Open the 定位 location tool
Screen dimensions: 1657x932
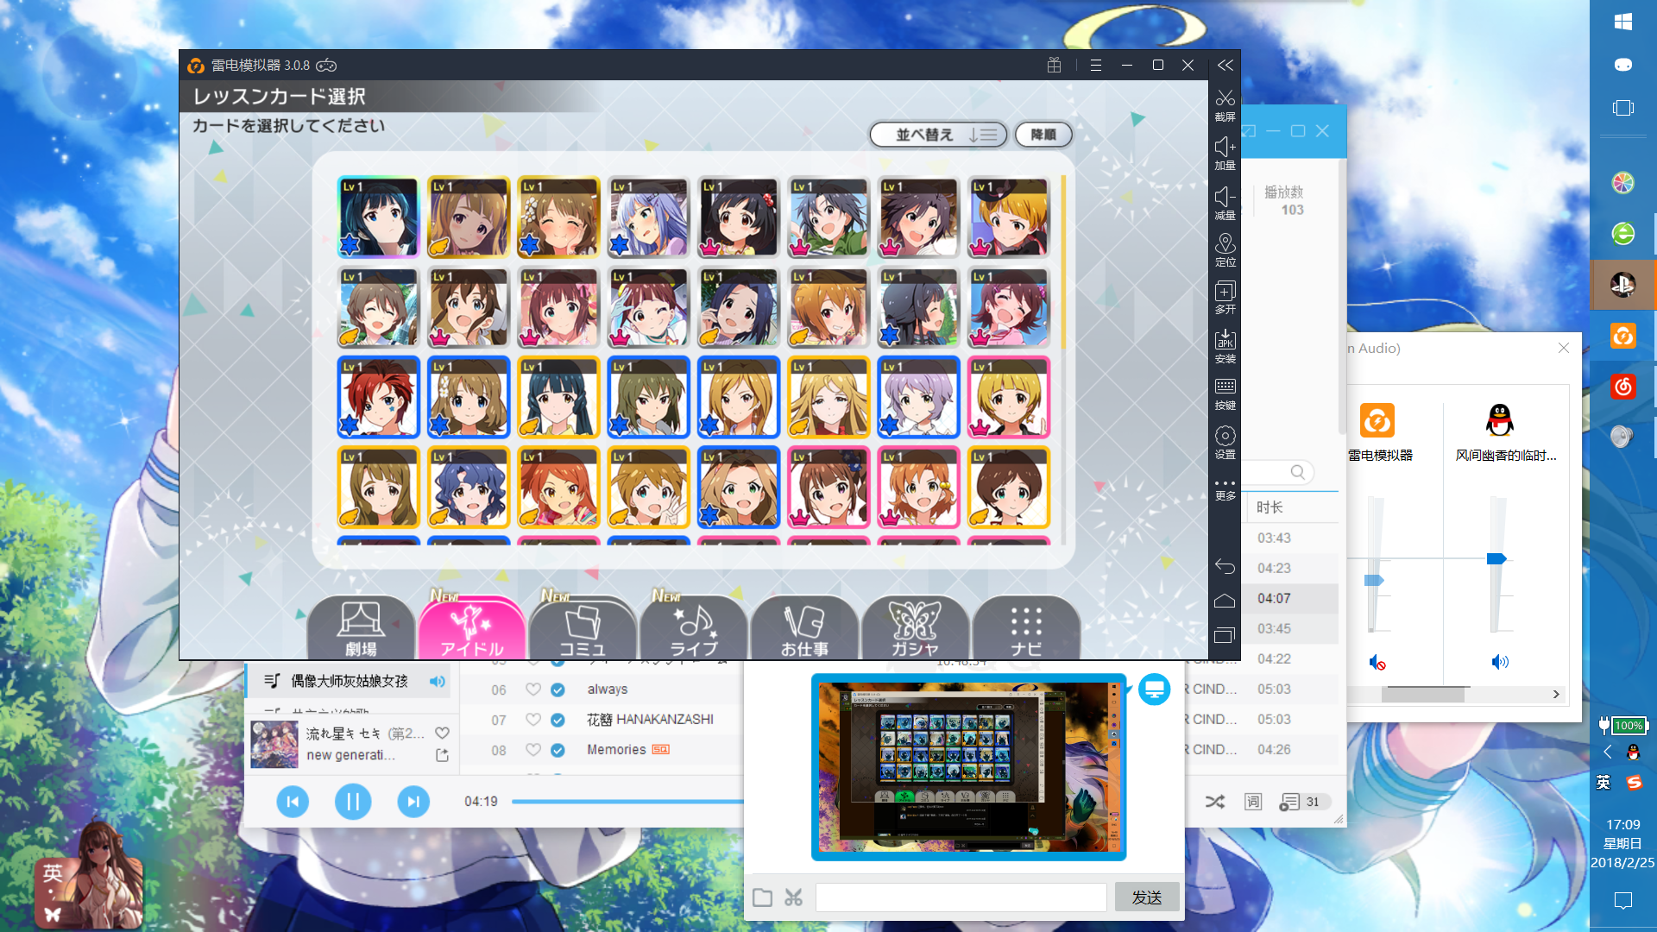[x=1225, y=244]
